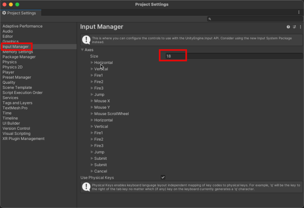Viewport: 304px width, 208px height.
Task: Expand the Mouse ScrollWheel axis
Action: tap(92, 113)
